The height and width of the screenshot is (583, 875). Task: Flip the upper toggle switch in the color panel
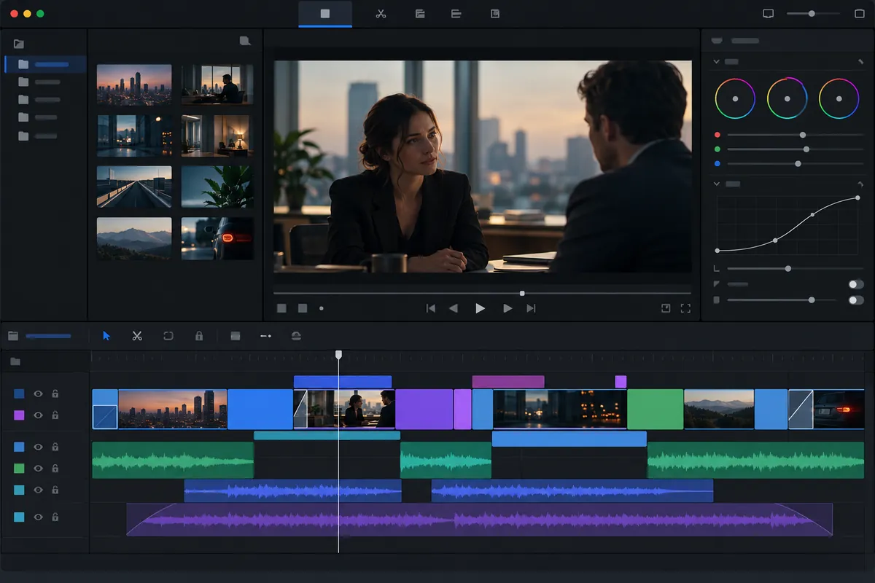point(856,284)
